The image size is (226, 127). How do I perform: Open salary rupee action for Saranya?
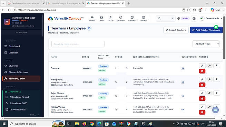[216, 66]
